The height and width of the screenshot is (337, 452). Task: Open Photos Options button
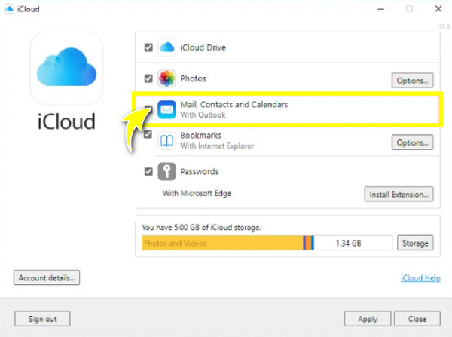[412, 80]
